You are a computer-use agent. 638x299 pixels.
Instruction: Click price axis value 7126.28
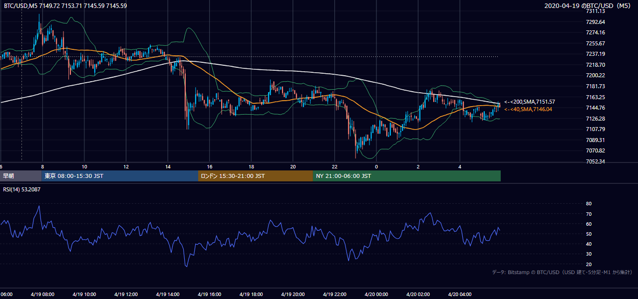tap(595, 119)
